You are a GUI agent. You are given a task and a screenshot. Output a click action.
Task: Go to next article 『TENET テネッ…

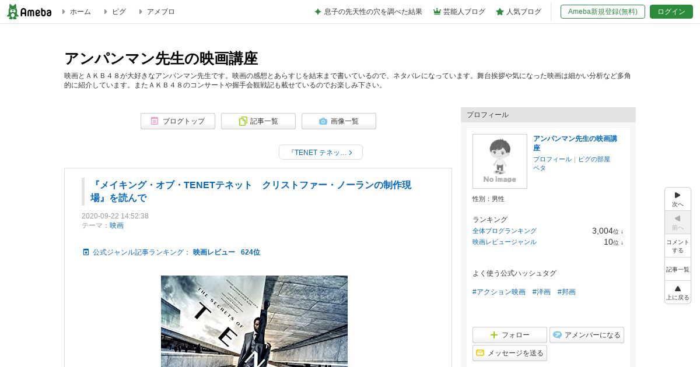click(x=321, y=152)
